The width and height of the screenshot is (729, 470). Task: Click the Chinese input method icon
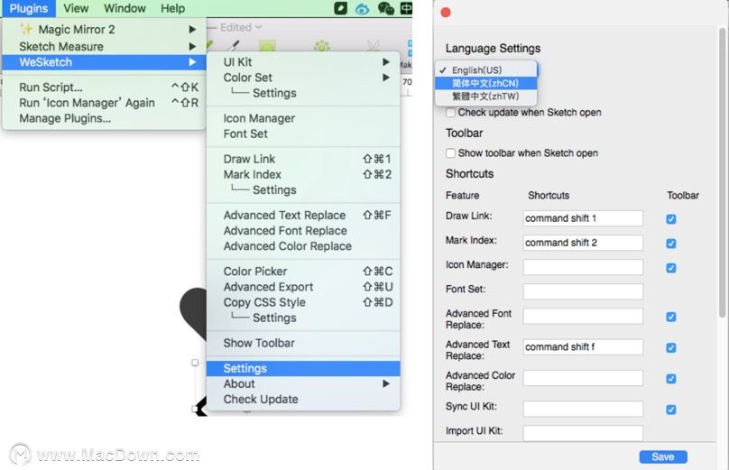click(x=406, y=8)
